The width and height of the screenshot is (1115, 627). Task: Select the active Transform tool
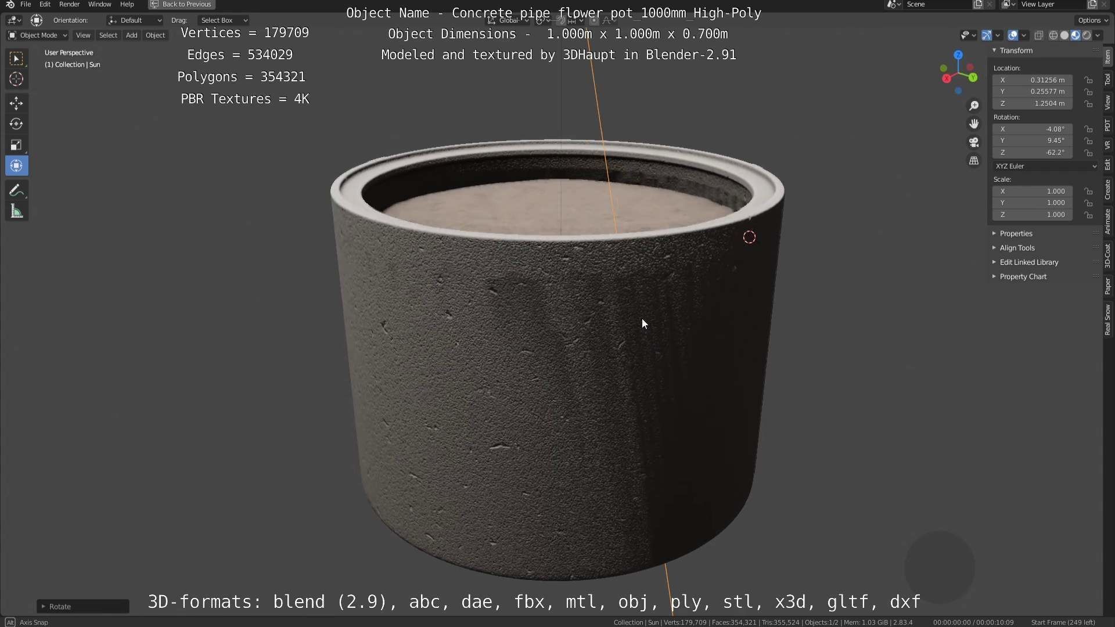pos(16,166)
